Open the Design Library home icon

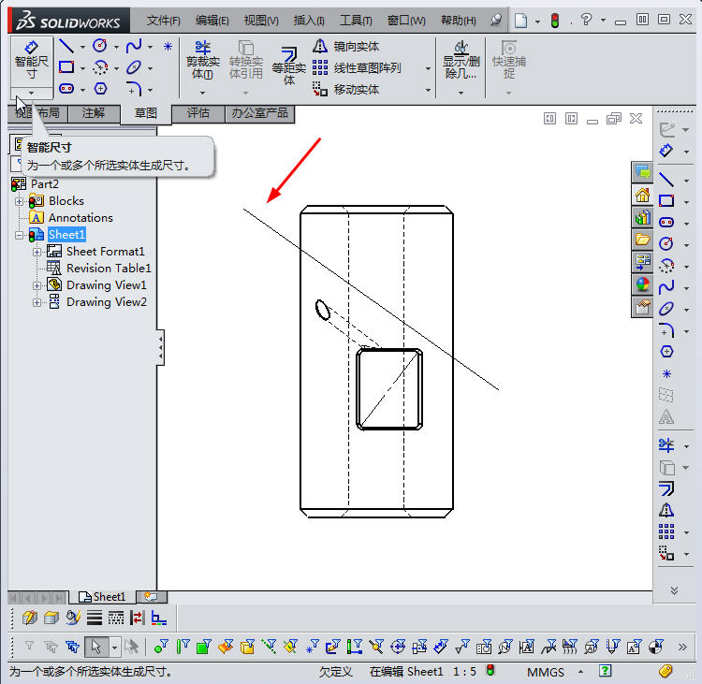click(642, 195)
